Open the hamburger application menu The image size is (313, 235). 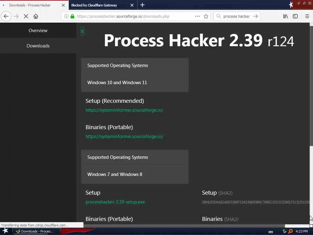point(307,16)
